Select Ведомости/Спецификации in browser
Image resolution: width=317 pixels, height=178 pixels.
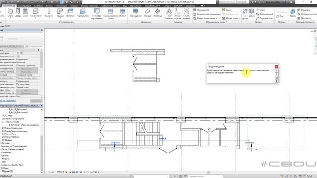coord(14,146)
